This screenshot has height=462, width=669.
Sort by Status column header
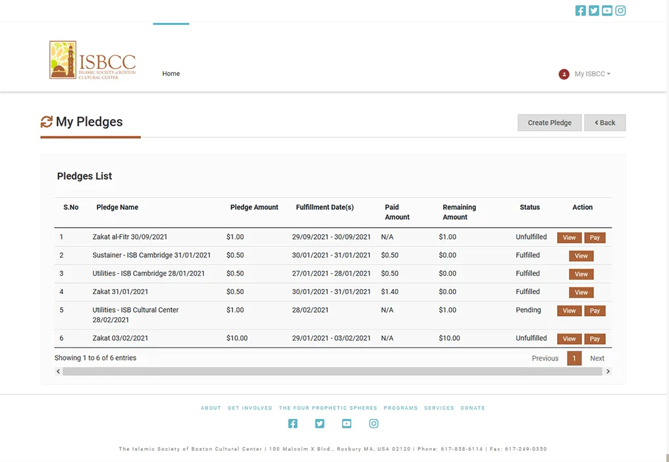529,207
